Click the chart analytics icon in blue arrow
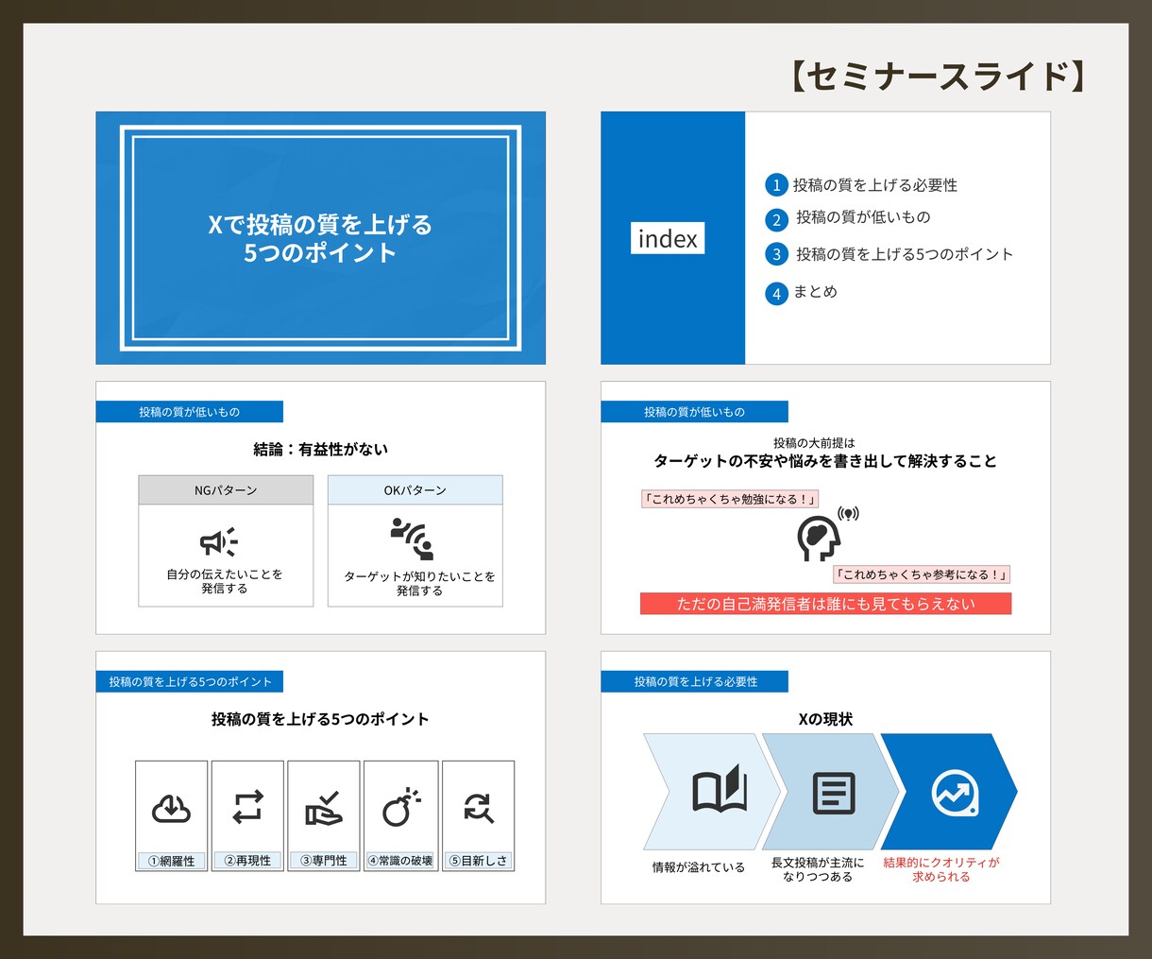The image size is (1152, 959). tap(955, 794)
